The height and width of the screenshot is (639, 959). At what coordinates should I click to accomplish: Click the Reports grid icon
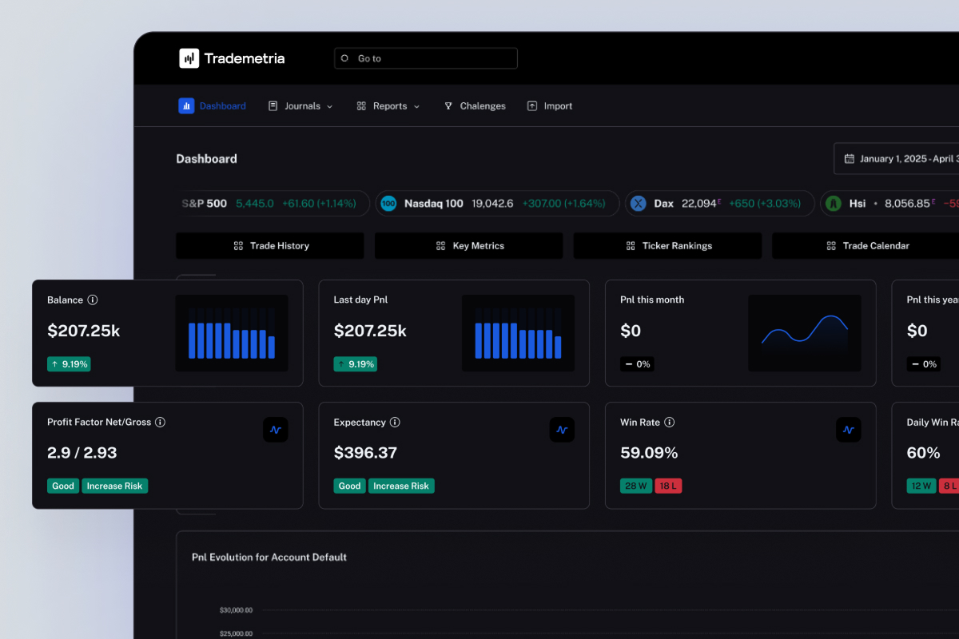361,105
